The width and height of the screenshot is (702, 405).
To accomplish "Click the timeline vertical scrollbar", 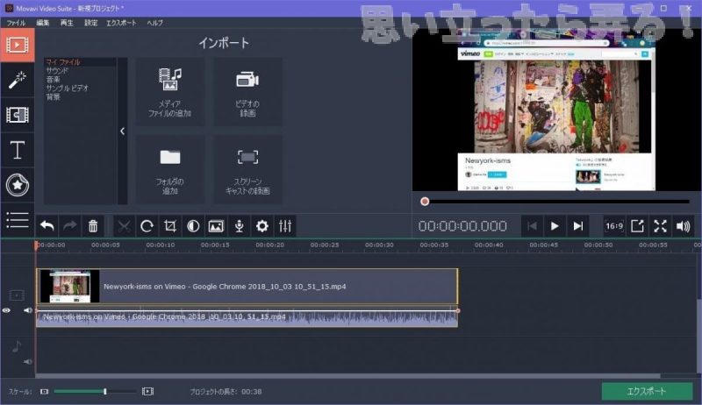I will (x=698, y=335).
